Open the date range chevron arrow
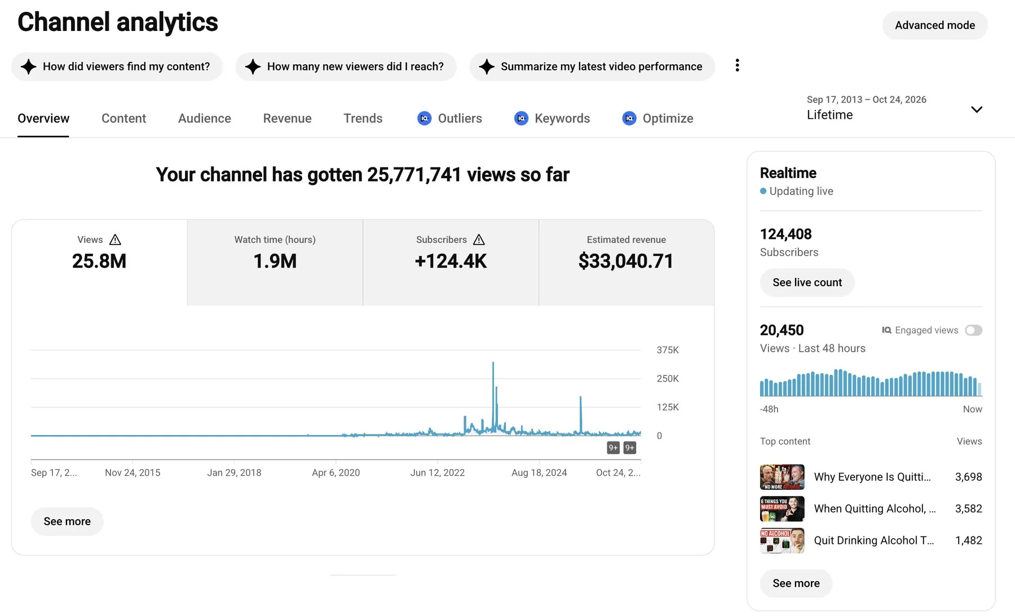Image resolution: width=1015 pixels, height=616 pixels. tap(977, 109)
